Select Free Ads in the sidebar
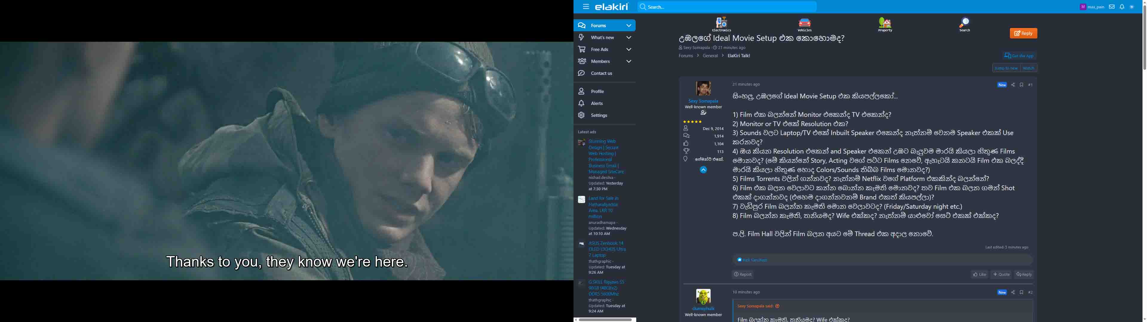The width and height of the screenshot is (1147, 322). pos(599,49)
